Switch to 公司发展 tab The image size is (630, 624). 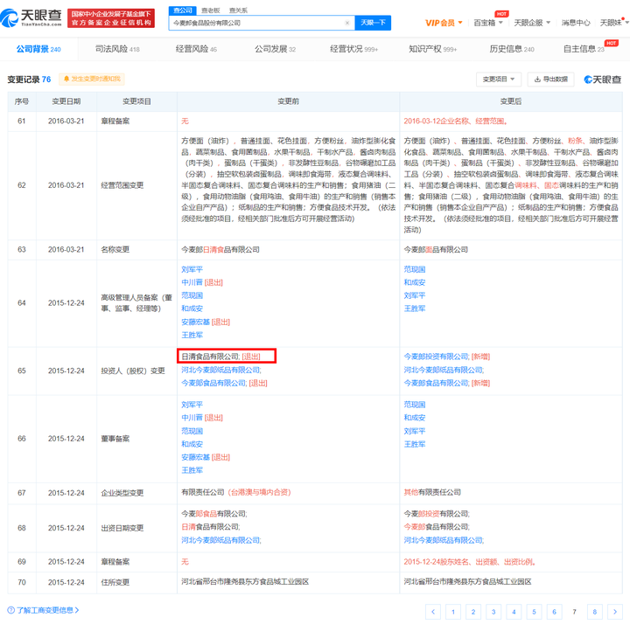pyautogui.click(x=275, y=49)
